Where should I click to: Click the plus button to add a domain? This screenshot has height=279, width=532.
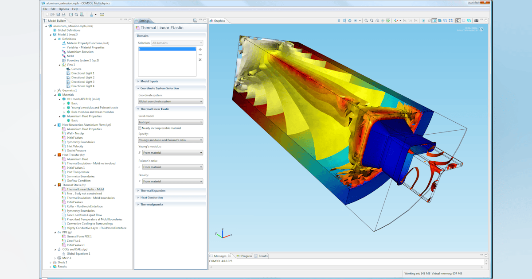pyautogui.click(x=200, y=50)
